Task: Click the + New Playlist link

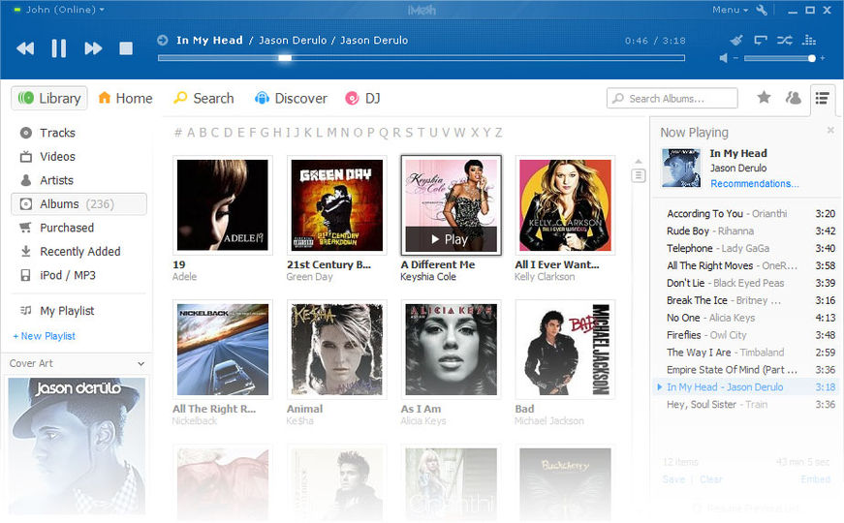Action: tap(45, 336)
